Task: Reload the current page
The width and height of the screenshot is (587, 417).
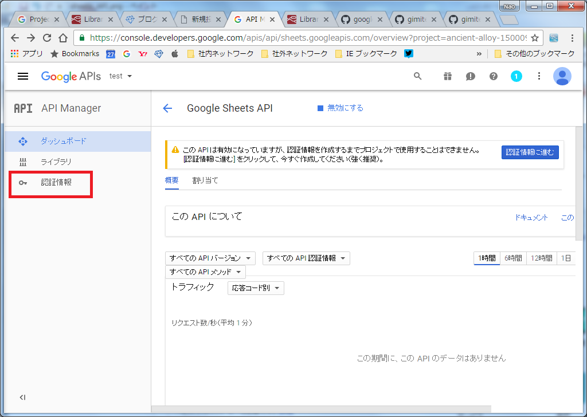Action: tap(47, 38)
